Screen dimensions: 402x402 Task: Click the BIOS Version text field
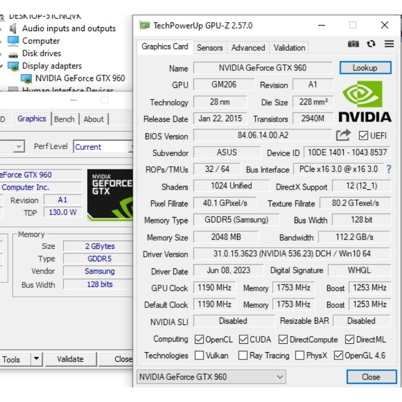point(263,136)
